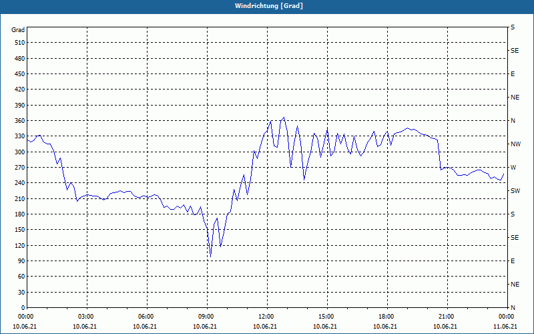Click the NW compass label

click(x=515, y=144)
